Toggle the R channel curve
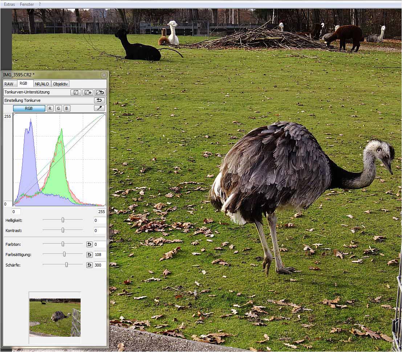This screenshot has width=402, height=352. click(x=50, y=108)
